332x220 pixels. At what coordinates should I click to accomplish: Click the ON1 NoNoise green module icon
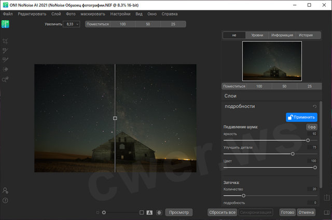pyautogui.click(x=5, y=24)
